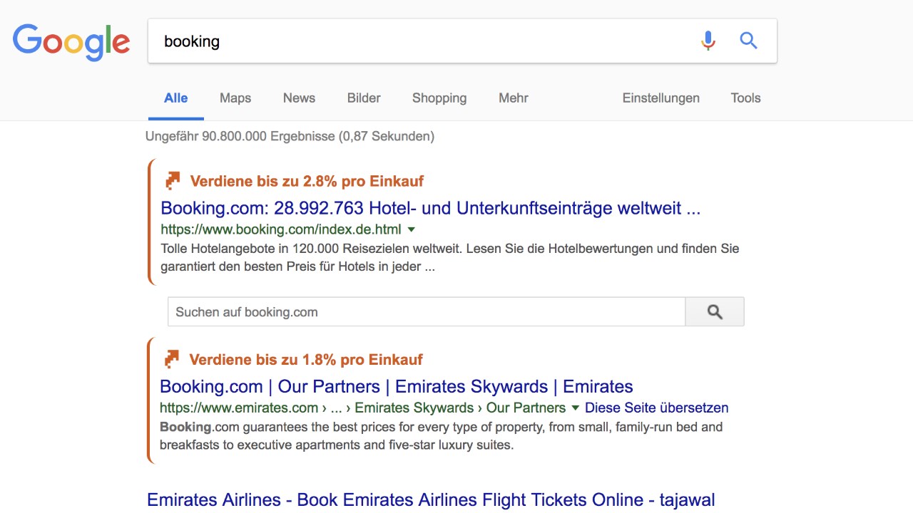Expand dropdown arrow next to emirates.com URL
Screen dimensions: 913x513
tap(575, 408)
